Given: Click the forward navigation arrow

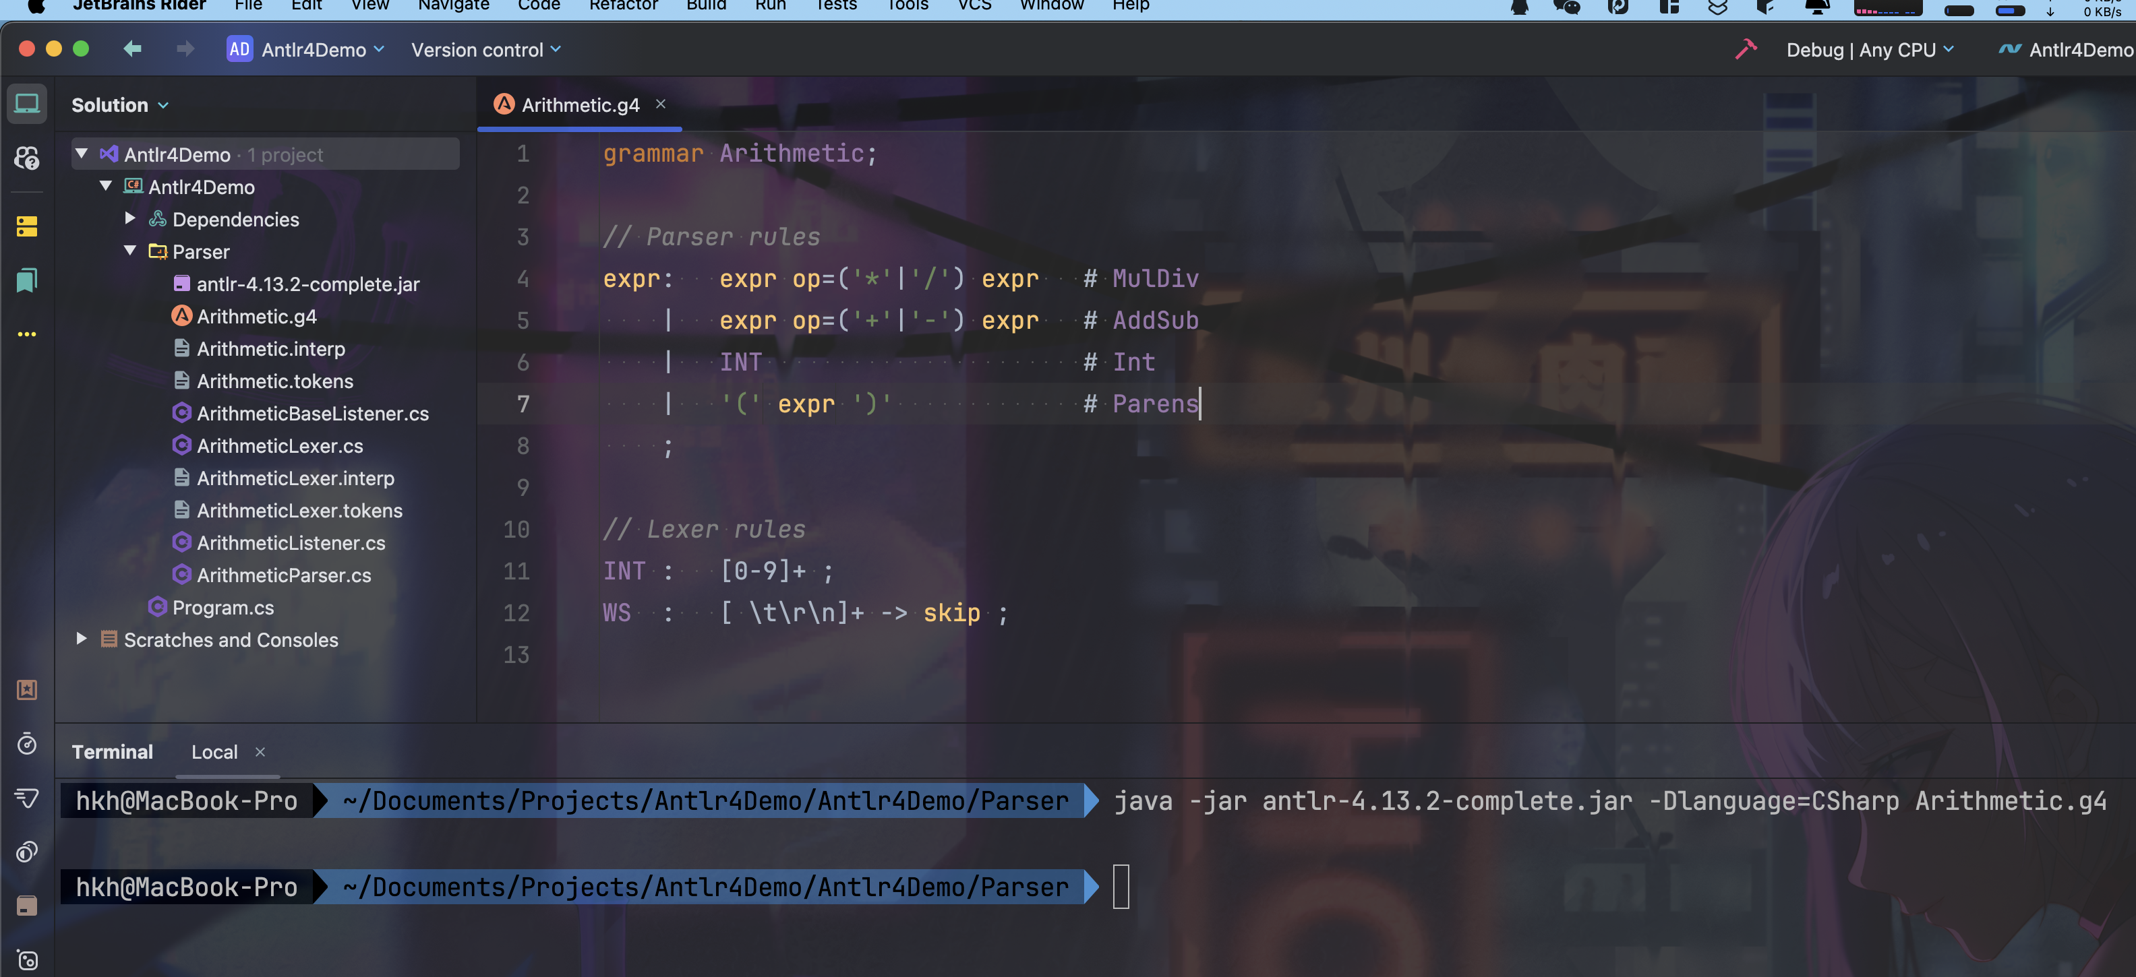Looking at the screenshot, I should 185,50.
